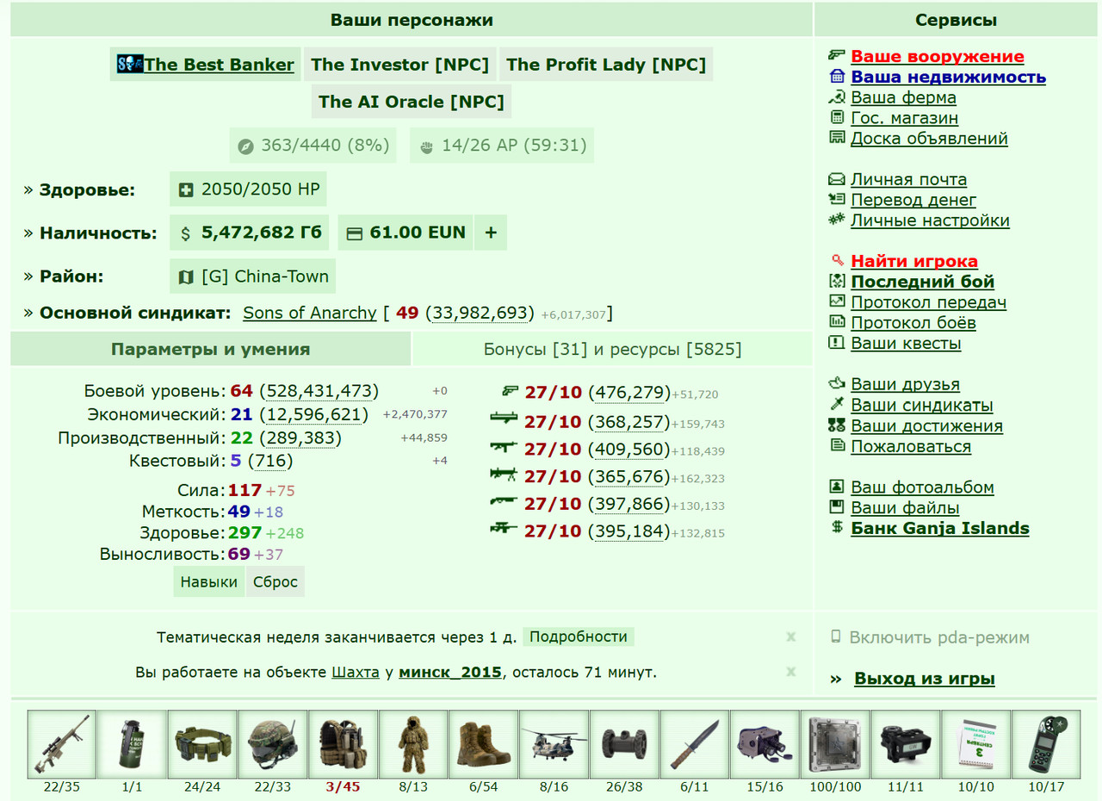1102x801 pixels.
Task: Switch to Бонусы и ресурсы tab
Action: 612,349
